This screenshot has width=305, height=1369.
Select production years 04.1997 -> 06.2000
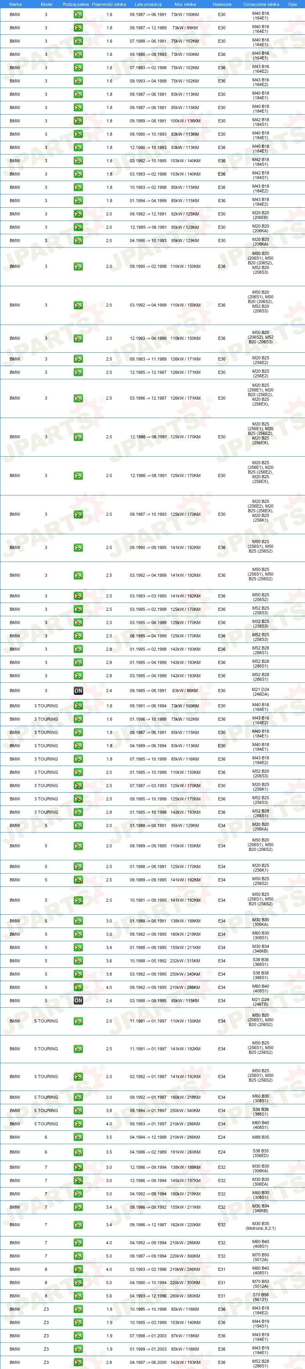(x=148, y=1362)
